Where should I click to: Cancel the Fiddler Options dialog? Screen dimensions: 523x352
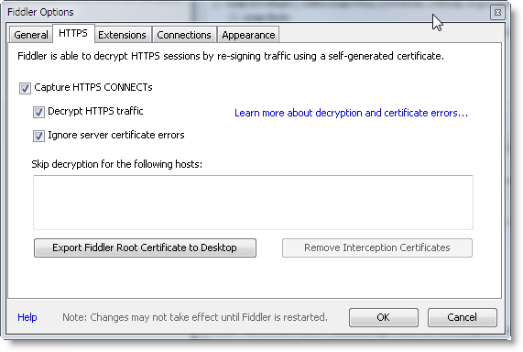[x=463, y=317]
